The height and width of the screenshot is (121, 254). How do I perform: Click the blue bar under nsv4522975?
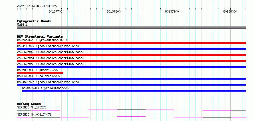coord(131,85)
